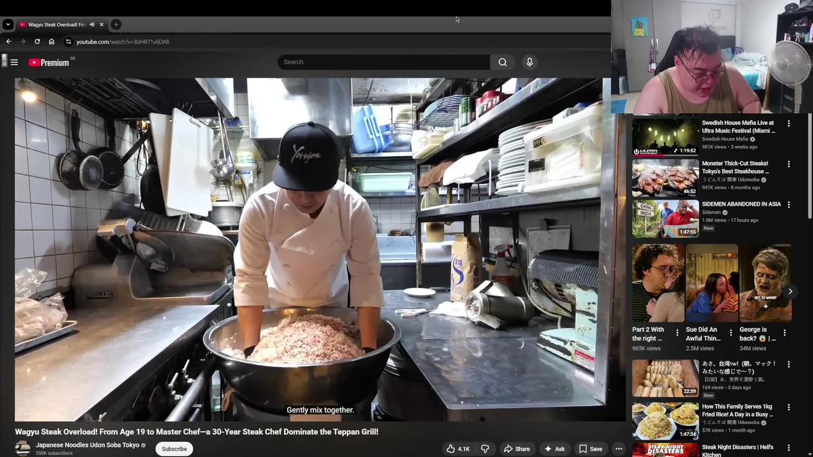
Task: Open Swedish House Mafia Live at Ultra title
Action: tap(739, 127)
